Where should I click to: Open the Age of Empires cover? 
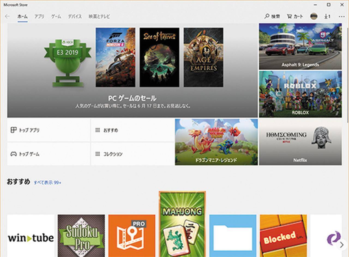tap(203, 57)
